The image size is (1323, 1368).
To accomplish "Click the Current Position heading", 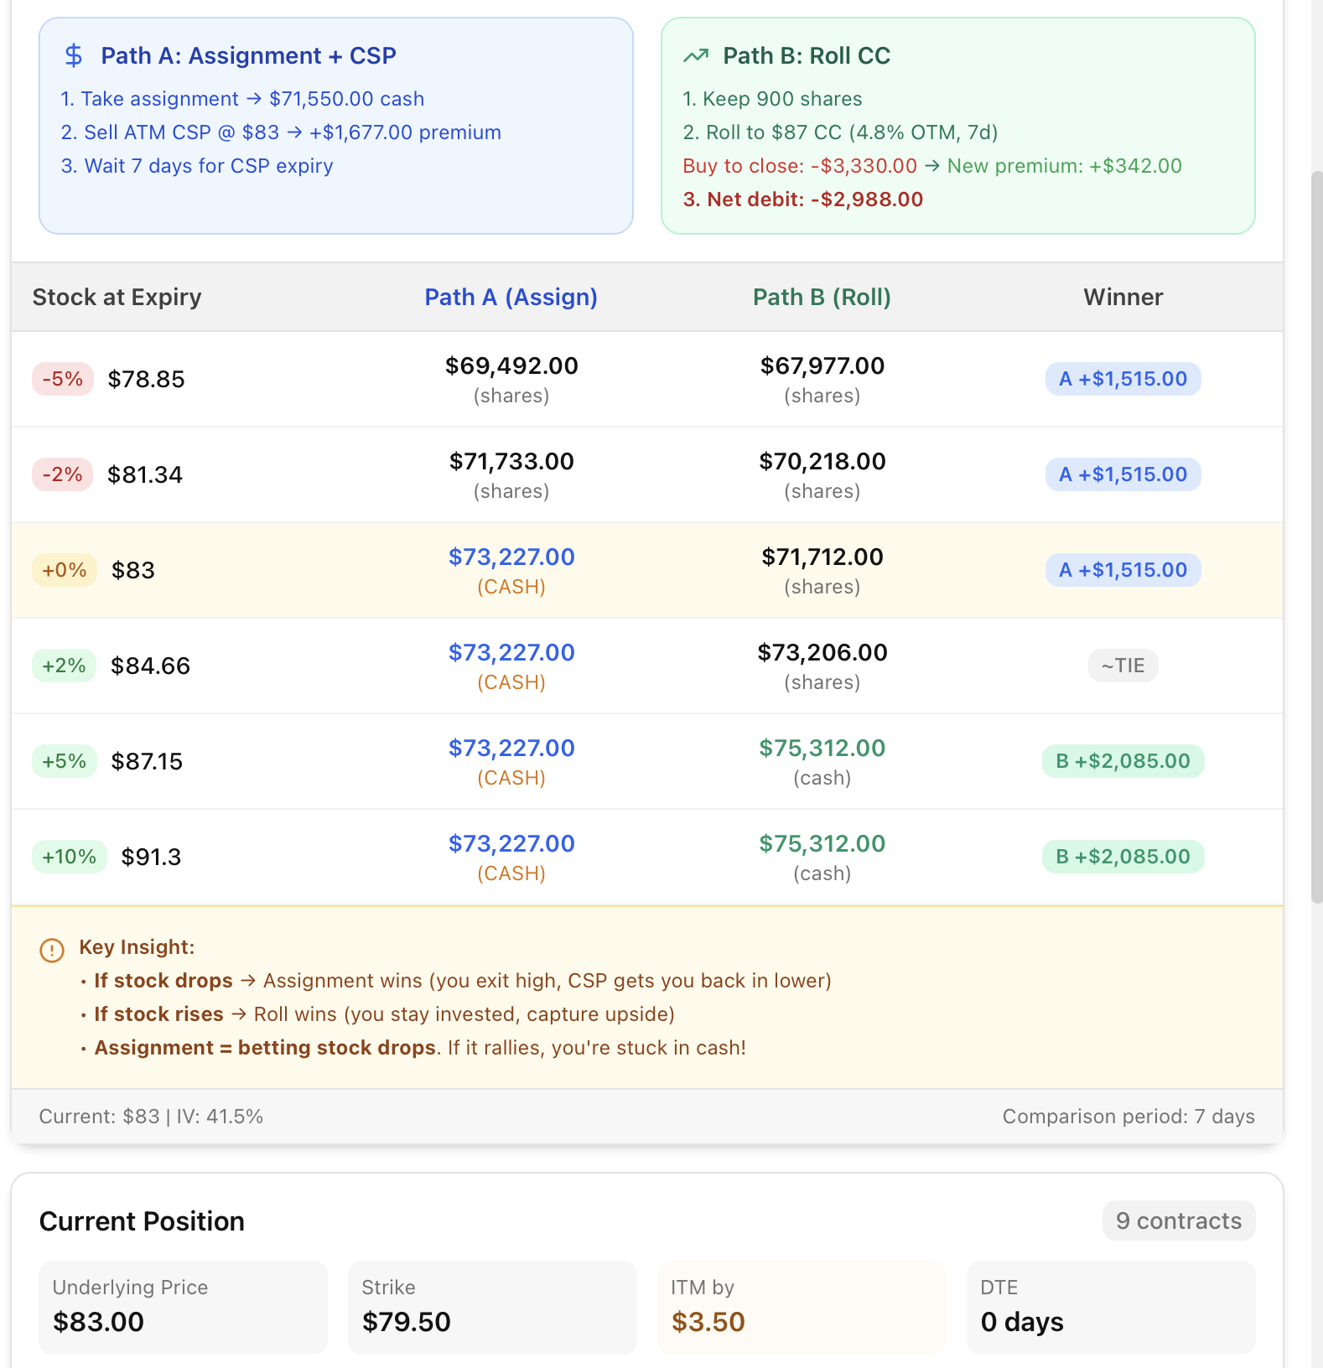I will click(x=142, y=1221).
